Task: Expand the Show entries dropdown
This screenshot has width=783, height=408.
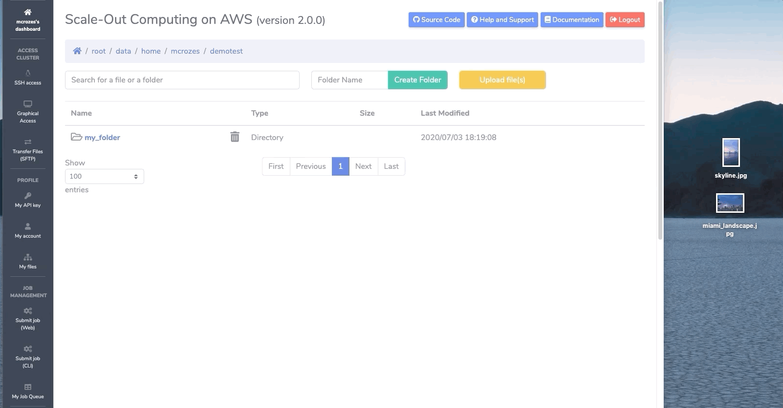Action: click(x=104, y=176)
